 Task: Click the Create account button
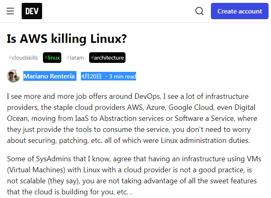tap(240, 11)
